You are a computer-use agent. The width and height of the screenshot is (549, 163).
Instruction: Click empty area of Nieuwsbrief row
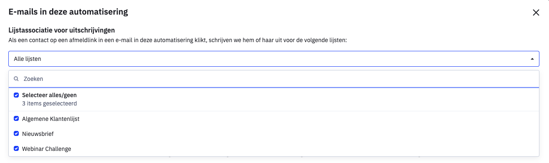(x=296, y=134)
